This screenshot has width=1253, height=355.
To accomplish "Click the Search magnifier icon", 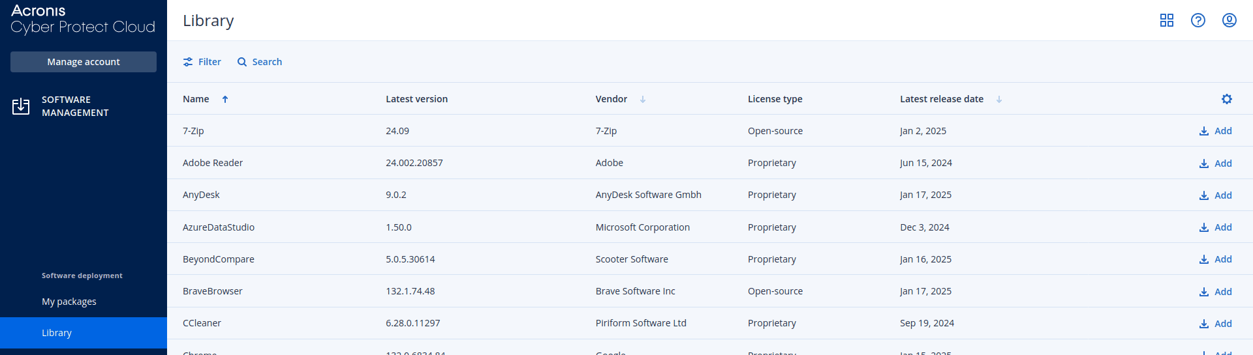I will [242, 62].
